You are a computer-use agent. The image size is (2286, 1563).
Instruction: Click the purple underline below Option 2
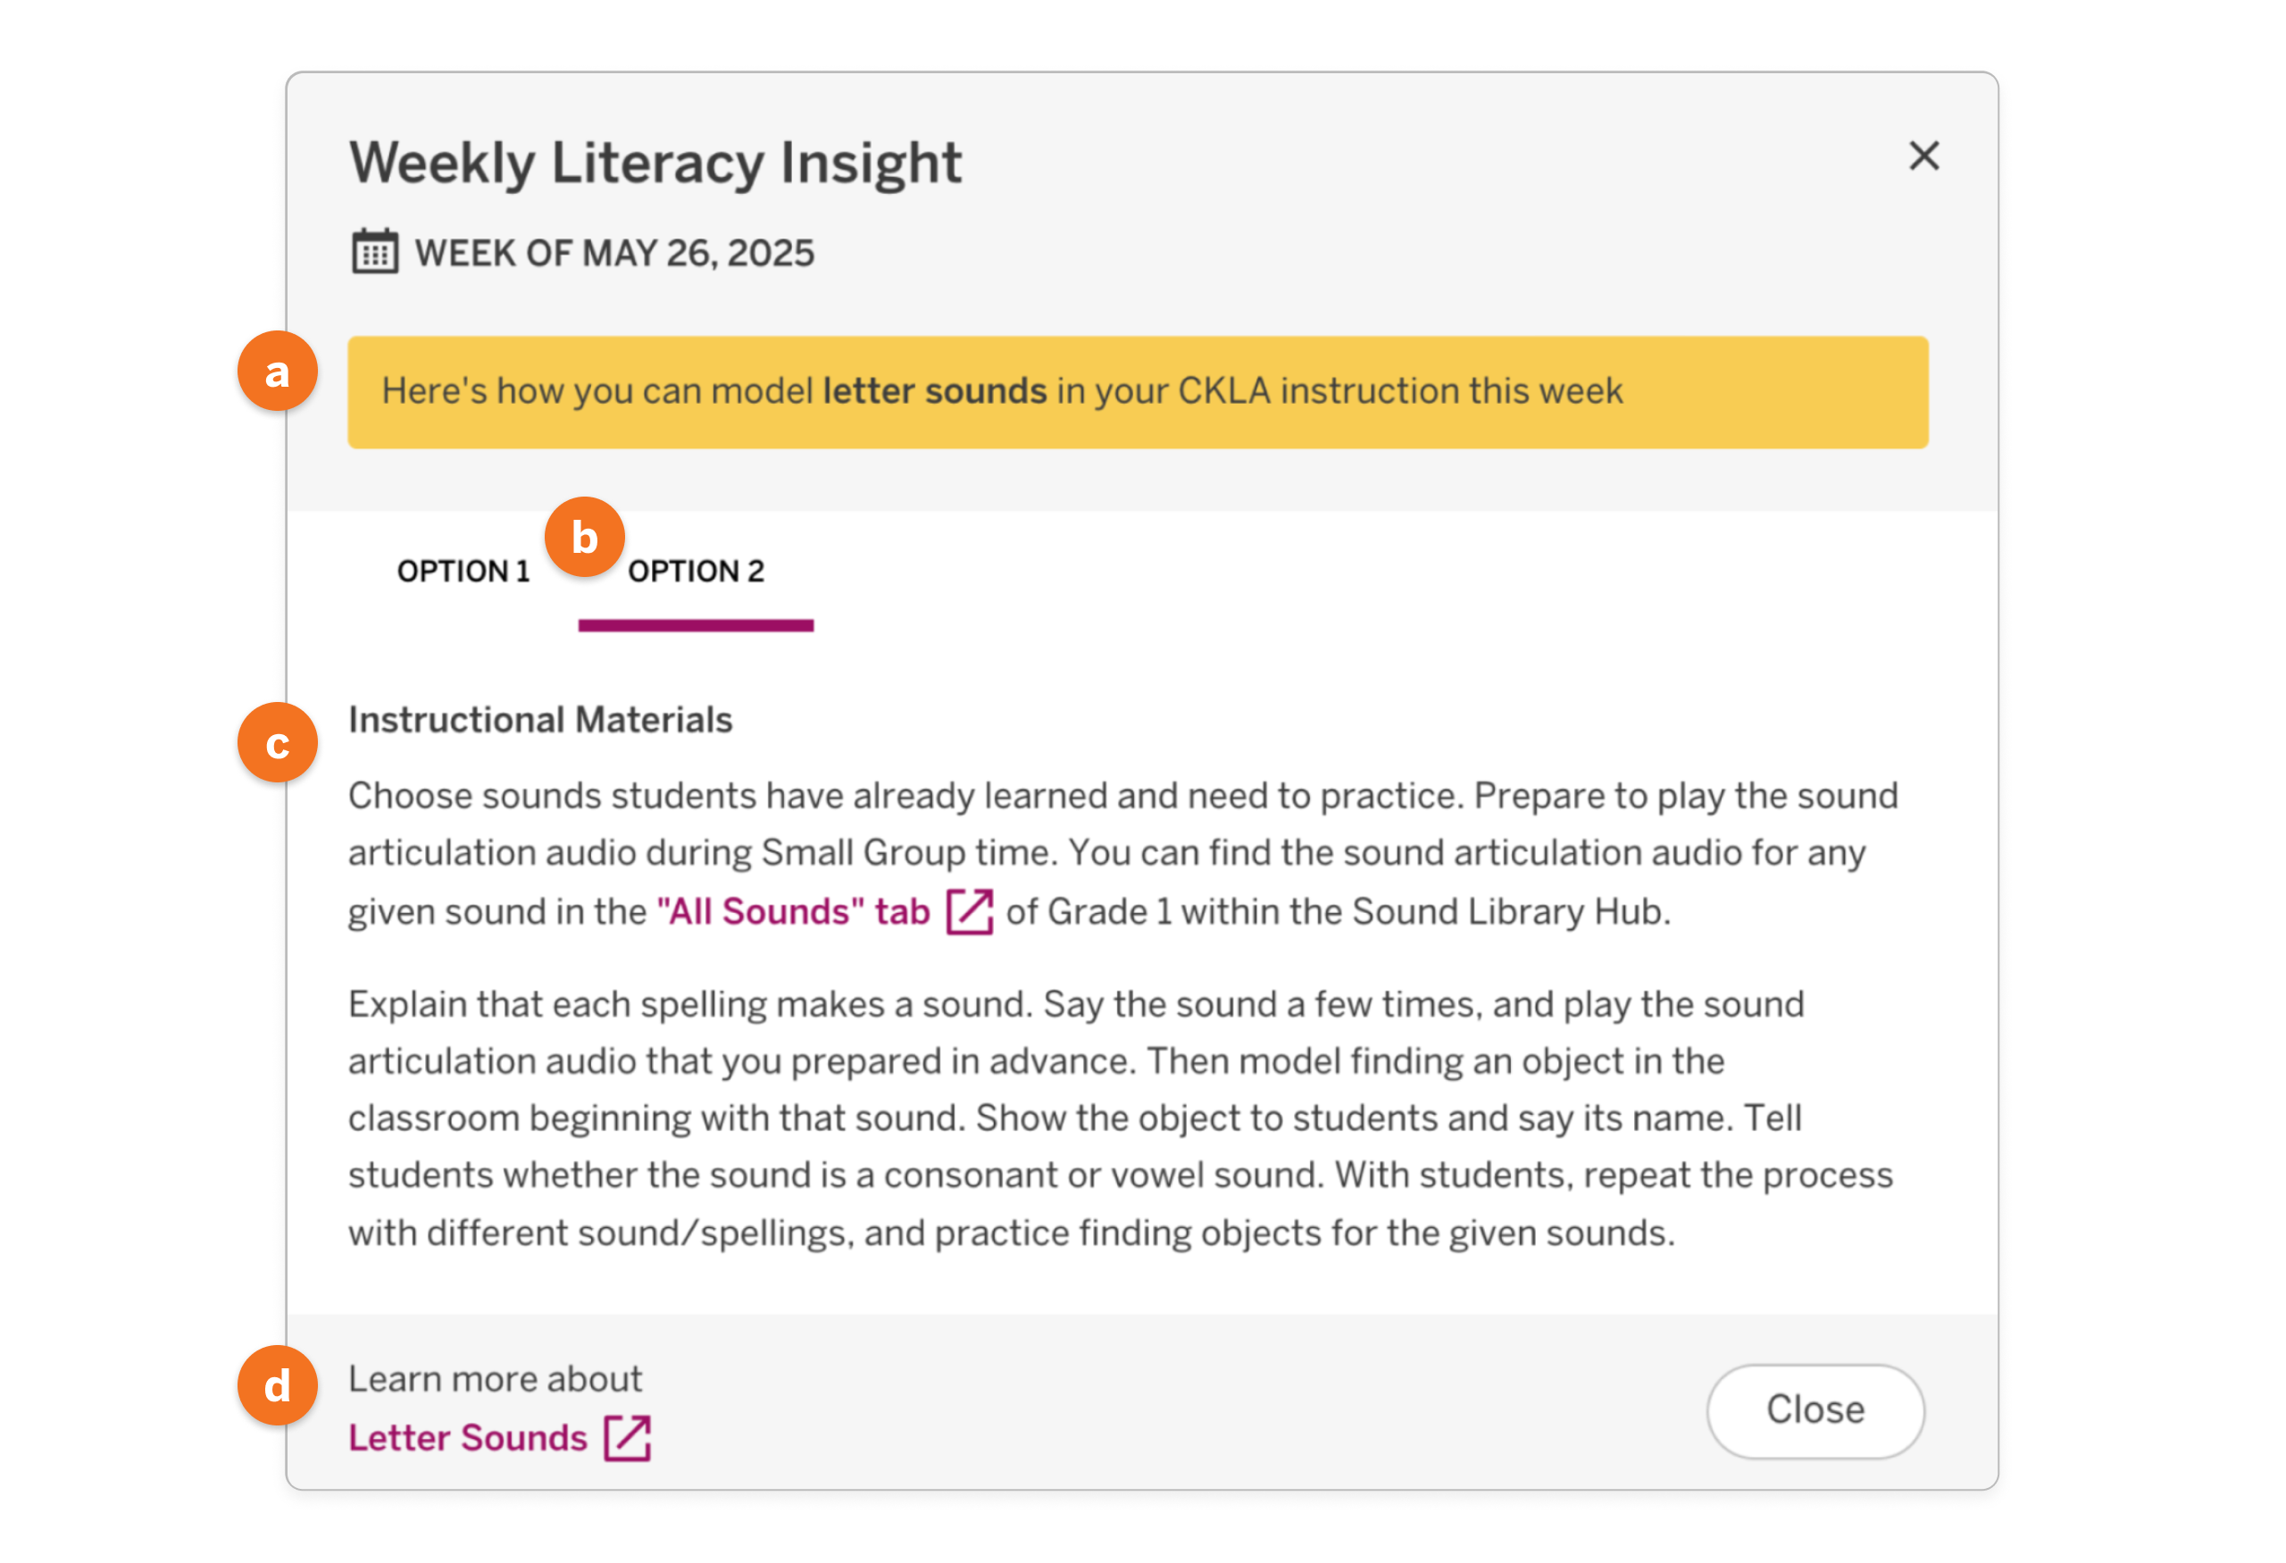click(696, 625)
